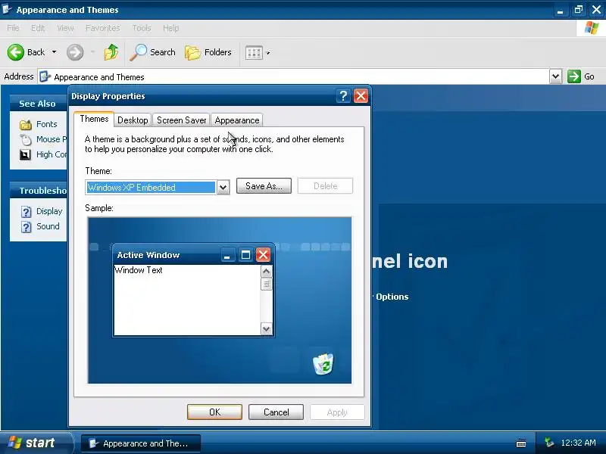
Task: Click OK in Display Properties
Action: click(214, 412)
